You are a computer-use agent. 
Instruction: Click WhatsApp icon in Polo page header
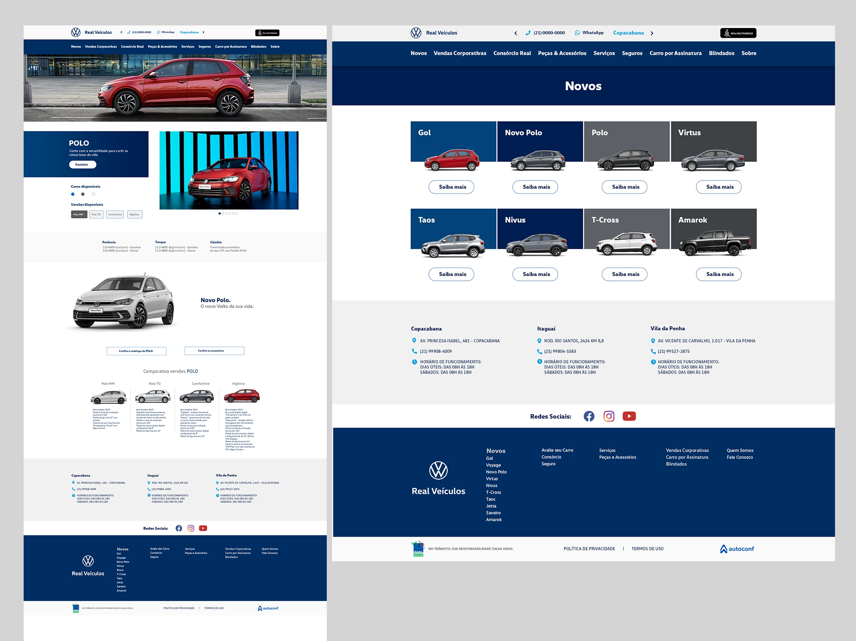(158, 32)
